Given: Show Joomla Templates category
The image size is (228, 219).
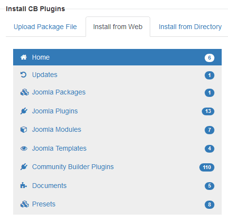Looking at the screenshot, I should pos(117,148).
